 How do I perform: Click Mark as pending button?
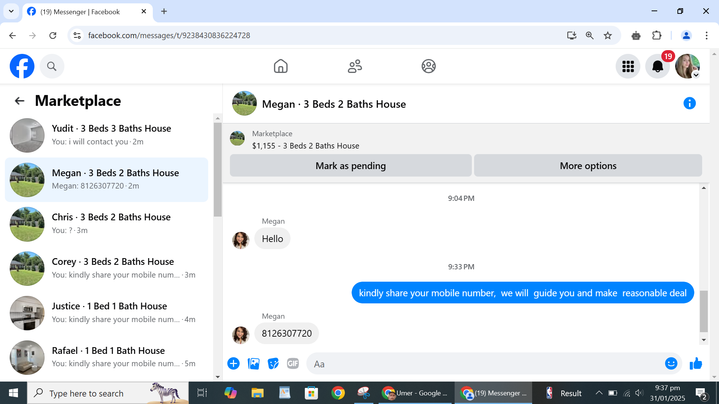click(351, 165)
